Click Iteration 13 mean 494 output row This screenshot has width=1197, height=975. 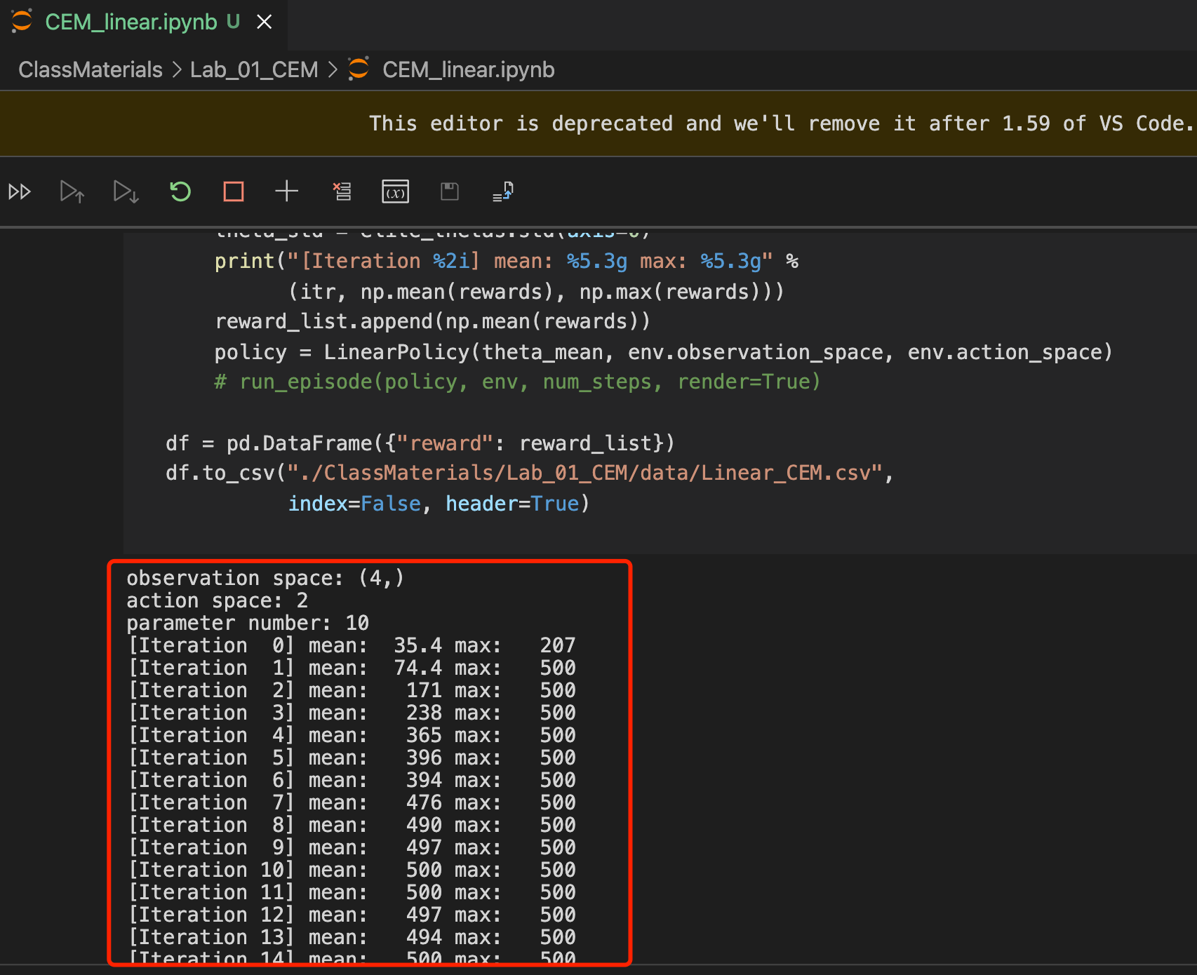pyautogui.click(x=352, y=937)
